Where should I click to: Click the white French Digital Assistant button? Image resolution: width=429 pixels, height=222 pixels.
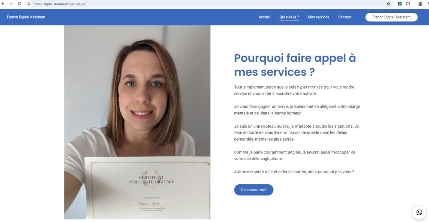coord(392,17)
